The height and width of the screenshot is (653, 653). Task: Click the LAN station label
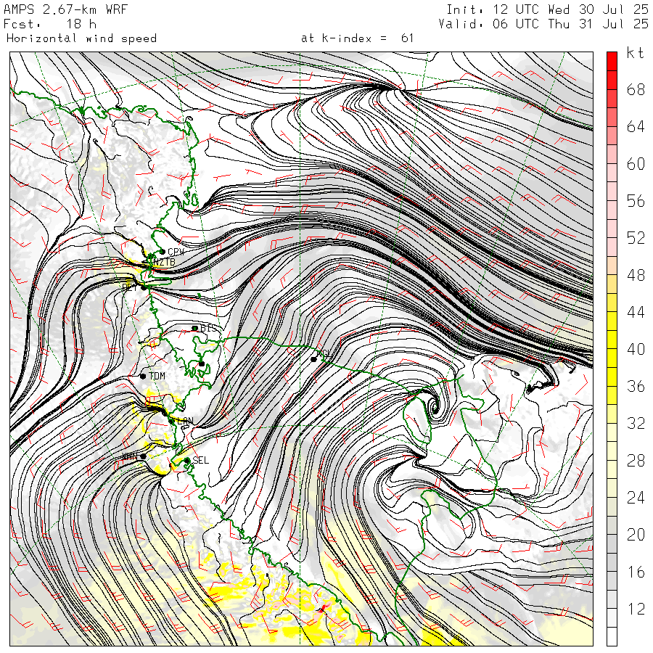[185, 421]
